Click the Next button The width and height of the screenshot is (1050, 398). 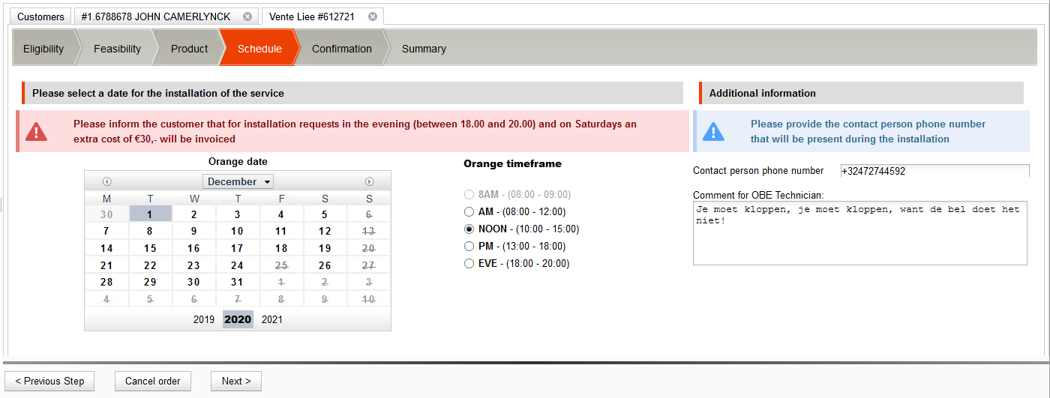235,381
